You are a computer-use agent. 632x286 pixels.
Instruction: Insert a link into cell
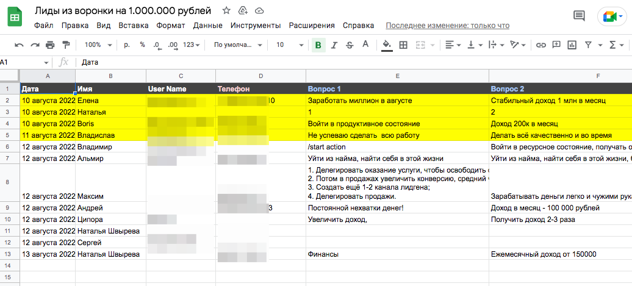point(541,45)
